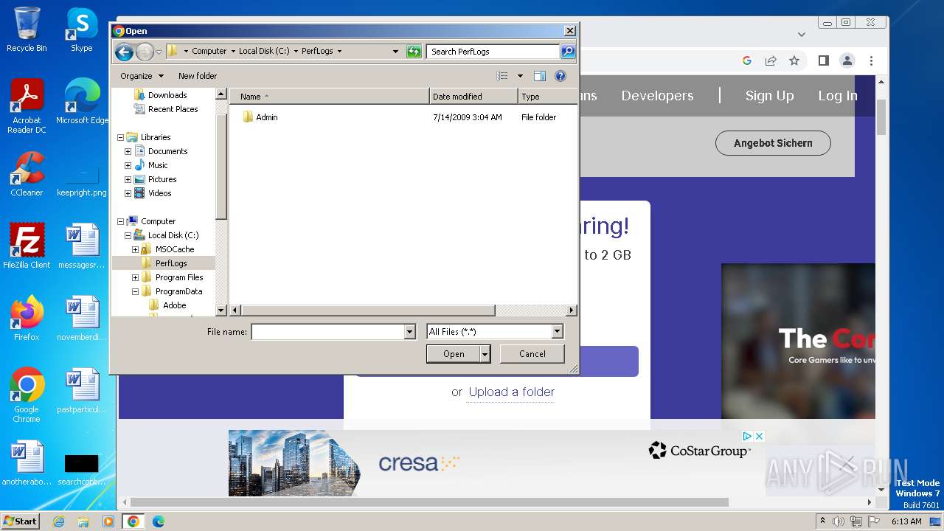Open the dialog Help question icon
Image resolution: width=944 pixels, height=531 pixels.
pos(560,76)
